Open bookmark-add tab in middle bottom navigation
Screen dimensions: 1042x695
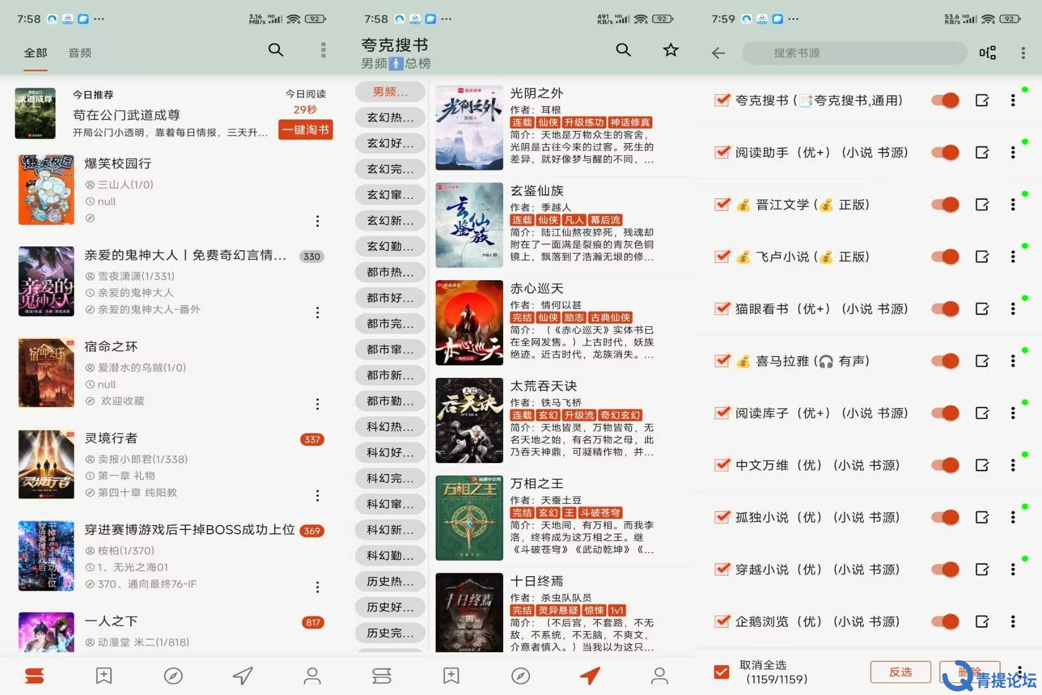[x=451, y=675]
